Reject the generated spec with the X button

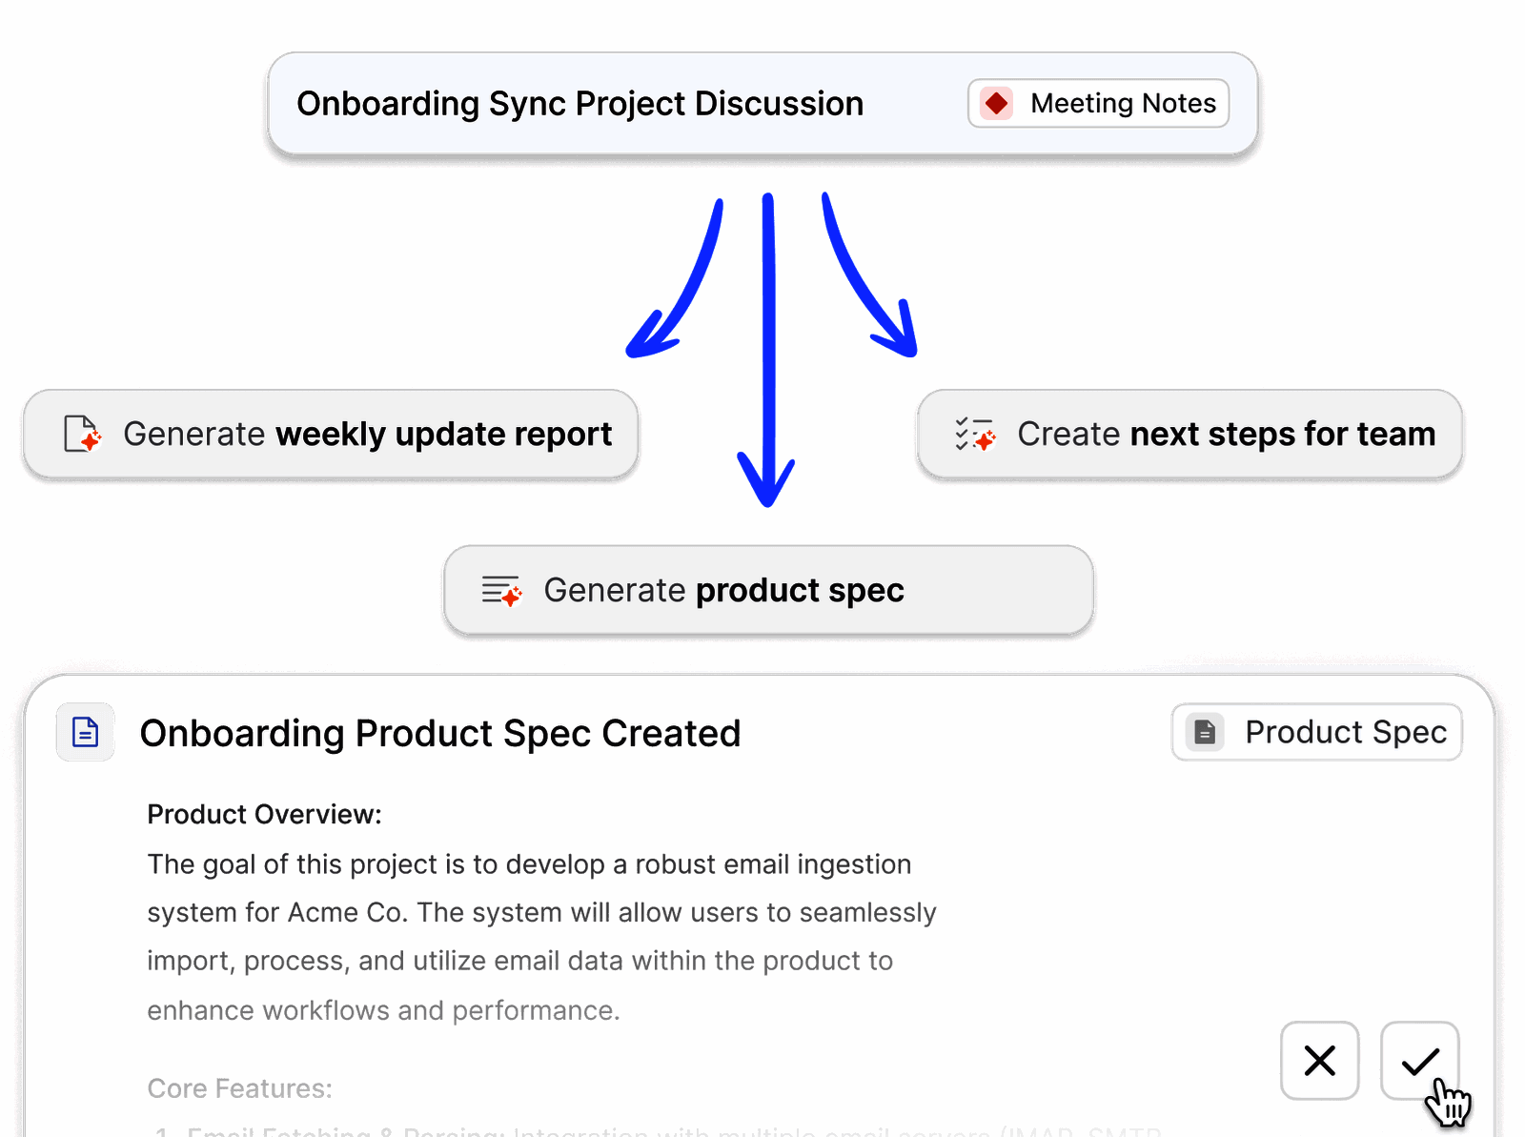pos(1319,1060)
